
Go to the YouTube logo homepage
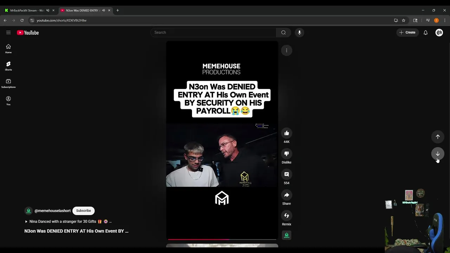click(28, 33)
